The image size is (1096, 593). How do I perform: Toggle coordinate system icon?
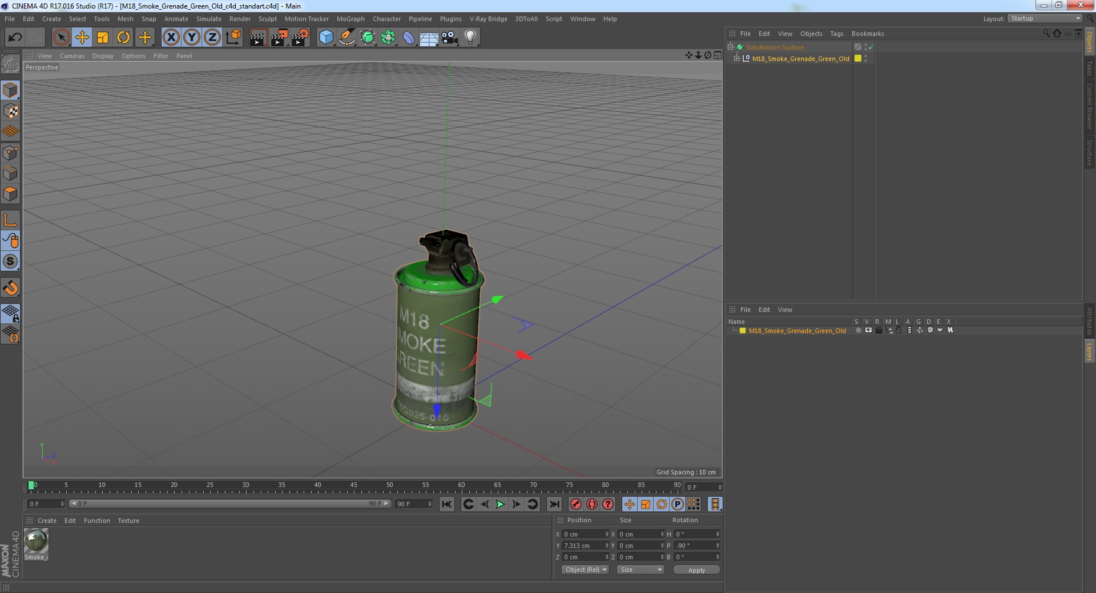coord(233,38)
